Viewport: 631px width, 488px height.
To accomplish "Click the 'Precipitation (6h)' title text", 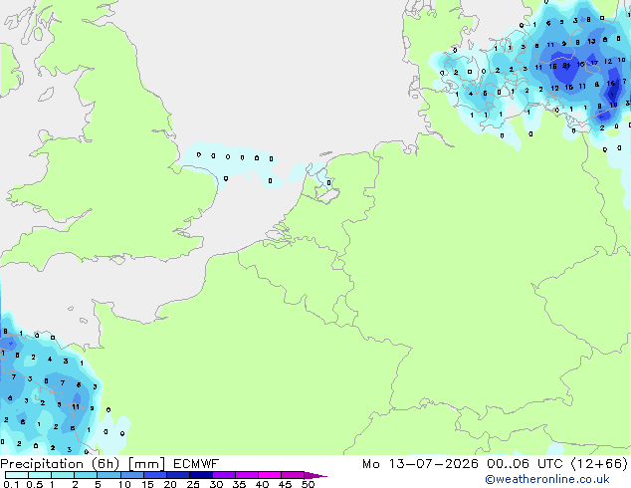I will click(x=60, y=464).
